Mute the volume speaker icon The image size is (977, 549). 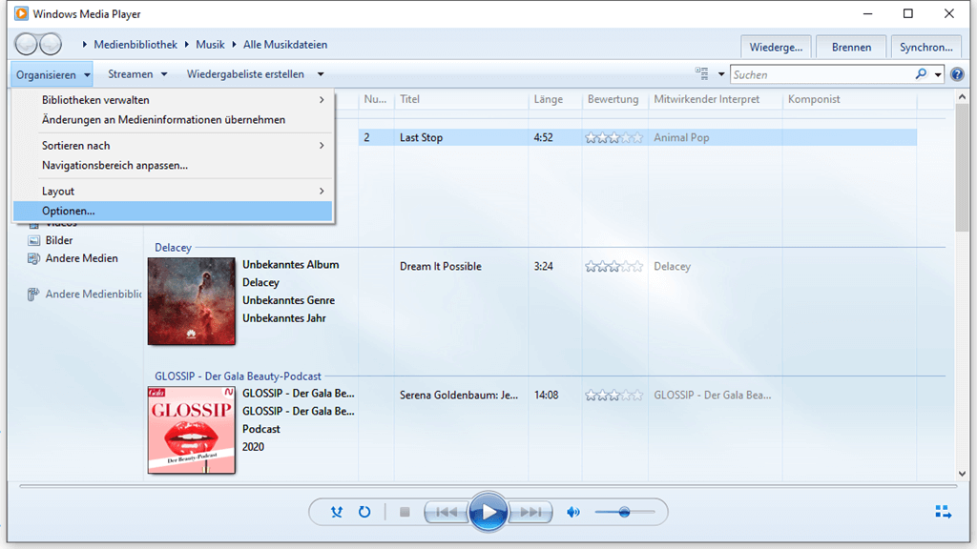click(573, 512)
